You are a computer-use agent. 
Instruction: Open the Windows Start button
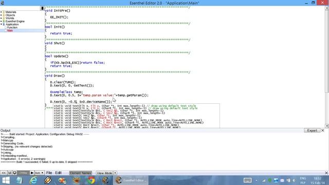coord(6,180)
